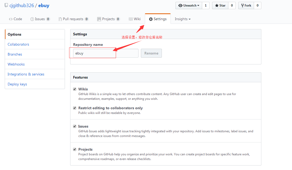Screen dimensions: 292x170
Task: Toggle the Wikis feature checkbox
Action: point(75,89)
